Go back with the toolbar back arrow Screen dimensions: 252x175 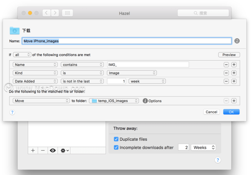point(47,13)
